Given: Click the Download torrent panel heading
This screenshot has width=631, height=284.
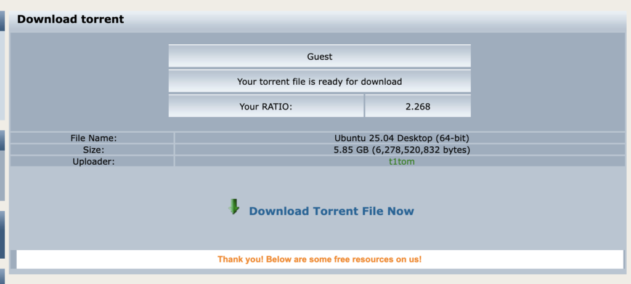Looking at the screenshot, I should click(x=70, y=19).
